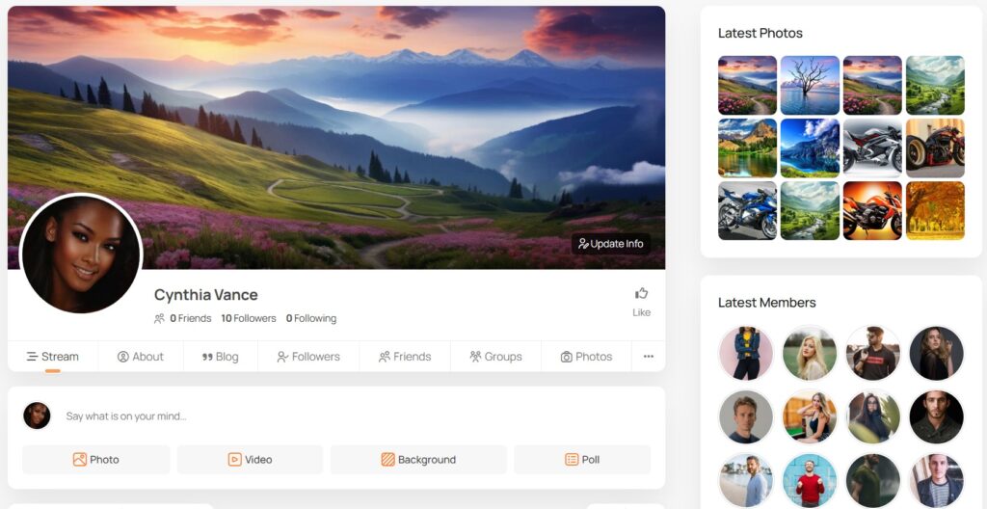Click Cynthia Vance's profile picture
987x509 pixels.
tap(81, 254)
